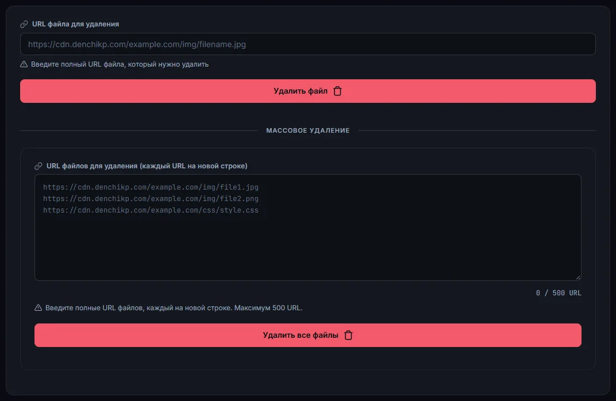Click the "URL файлов для удаления (каждый URL на новой строке)" label
The height and width of the screenshot is (401, 616).
click(147, 165)
